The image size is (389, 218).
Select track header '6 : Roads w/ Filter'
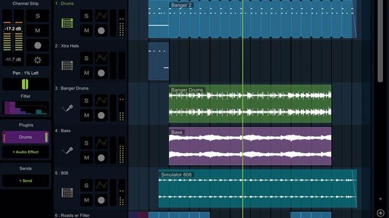(72, 216)
